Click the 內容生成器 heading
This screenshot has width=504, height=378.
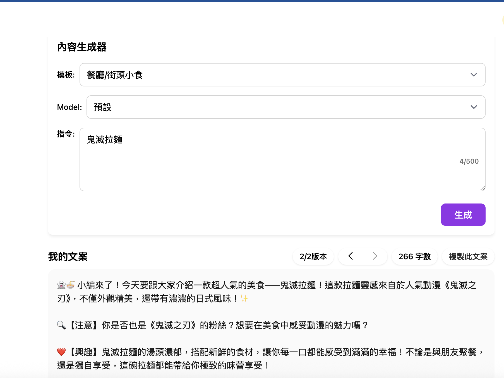tap(82, 47)
